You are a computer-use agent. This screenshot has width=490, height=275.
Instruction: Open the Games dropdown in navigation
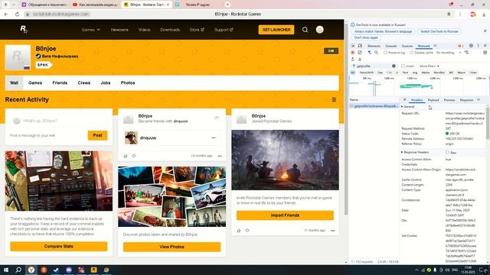[90, 30]
